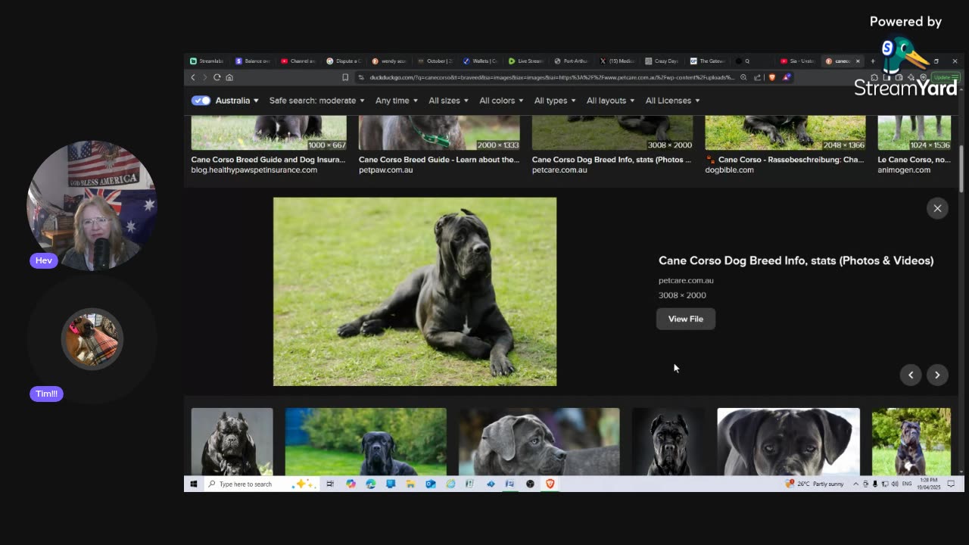Switch to the Crazy Days browser tab
This screenshot has height=545, width=969.
click(662, 61)
